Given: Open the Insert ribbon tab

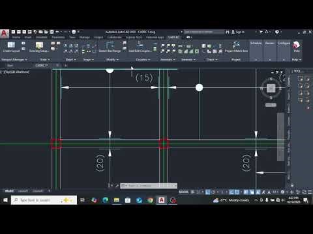Looking at the screenshot, I should (28, 37).
